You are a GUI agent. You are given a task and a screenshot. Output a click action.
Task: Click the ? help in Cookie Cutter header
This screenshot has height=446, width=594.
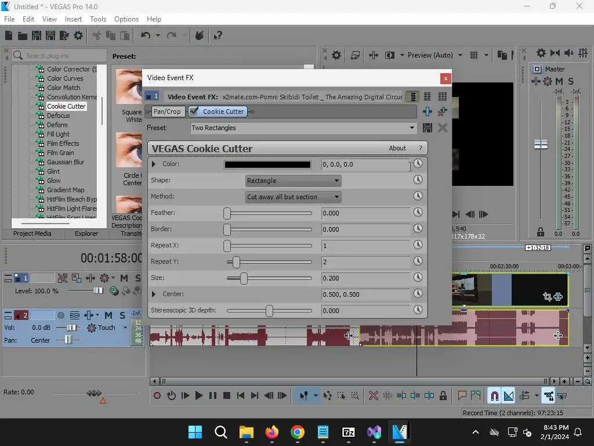click(x=420, y=148)
